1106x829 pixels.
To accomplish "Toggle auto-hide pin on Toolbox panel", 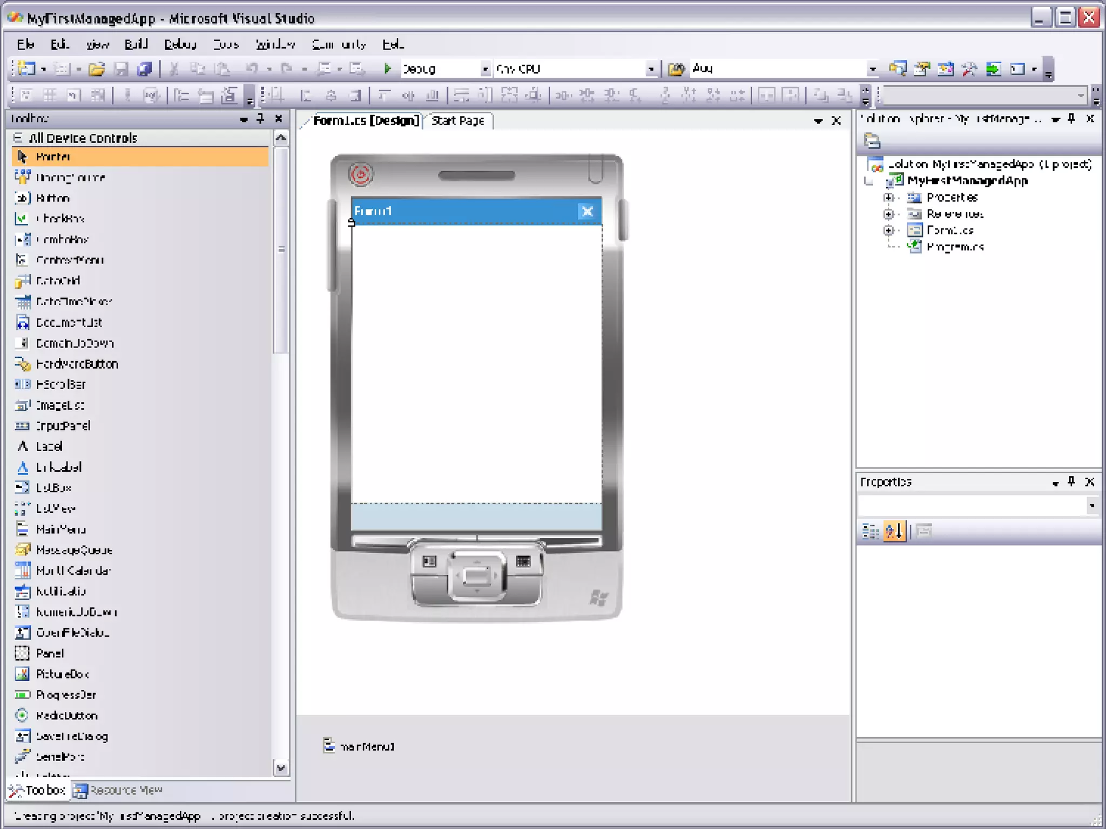I will 261,118.
